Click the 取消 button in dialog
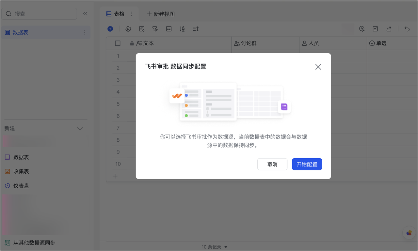Image resolution: width=418 pixels, height=251 pixels. [272, 164]
